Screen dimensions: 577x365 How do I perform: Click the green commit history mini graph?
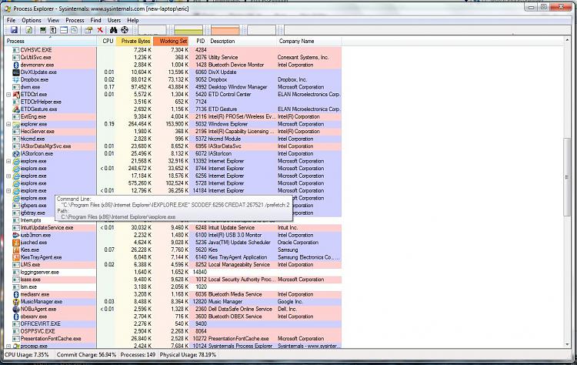click(x=188, y=30)
